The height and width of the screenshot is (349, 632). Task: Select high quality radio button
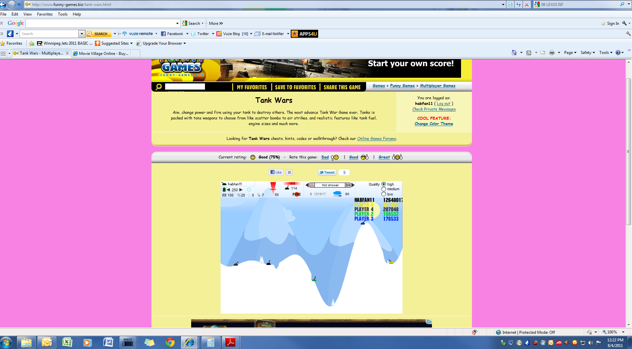384,184
